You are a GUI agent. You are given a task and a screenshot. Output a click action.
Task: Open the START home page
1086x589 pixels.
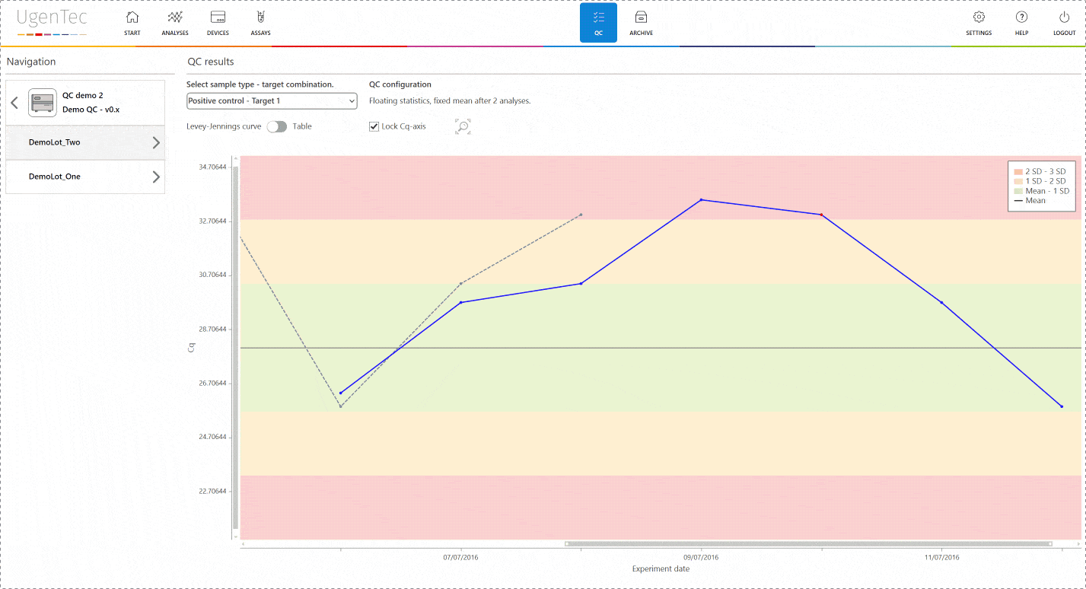coord(132,22)
